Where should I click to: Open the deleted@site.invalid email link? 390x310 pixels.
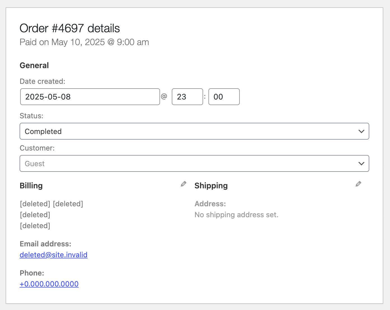coord(53,255)
